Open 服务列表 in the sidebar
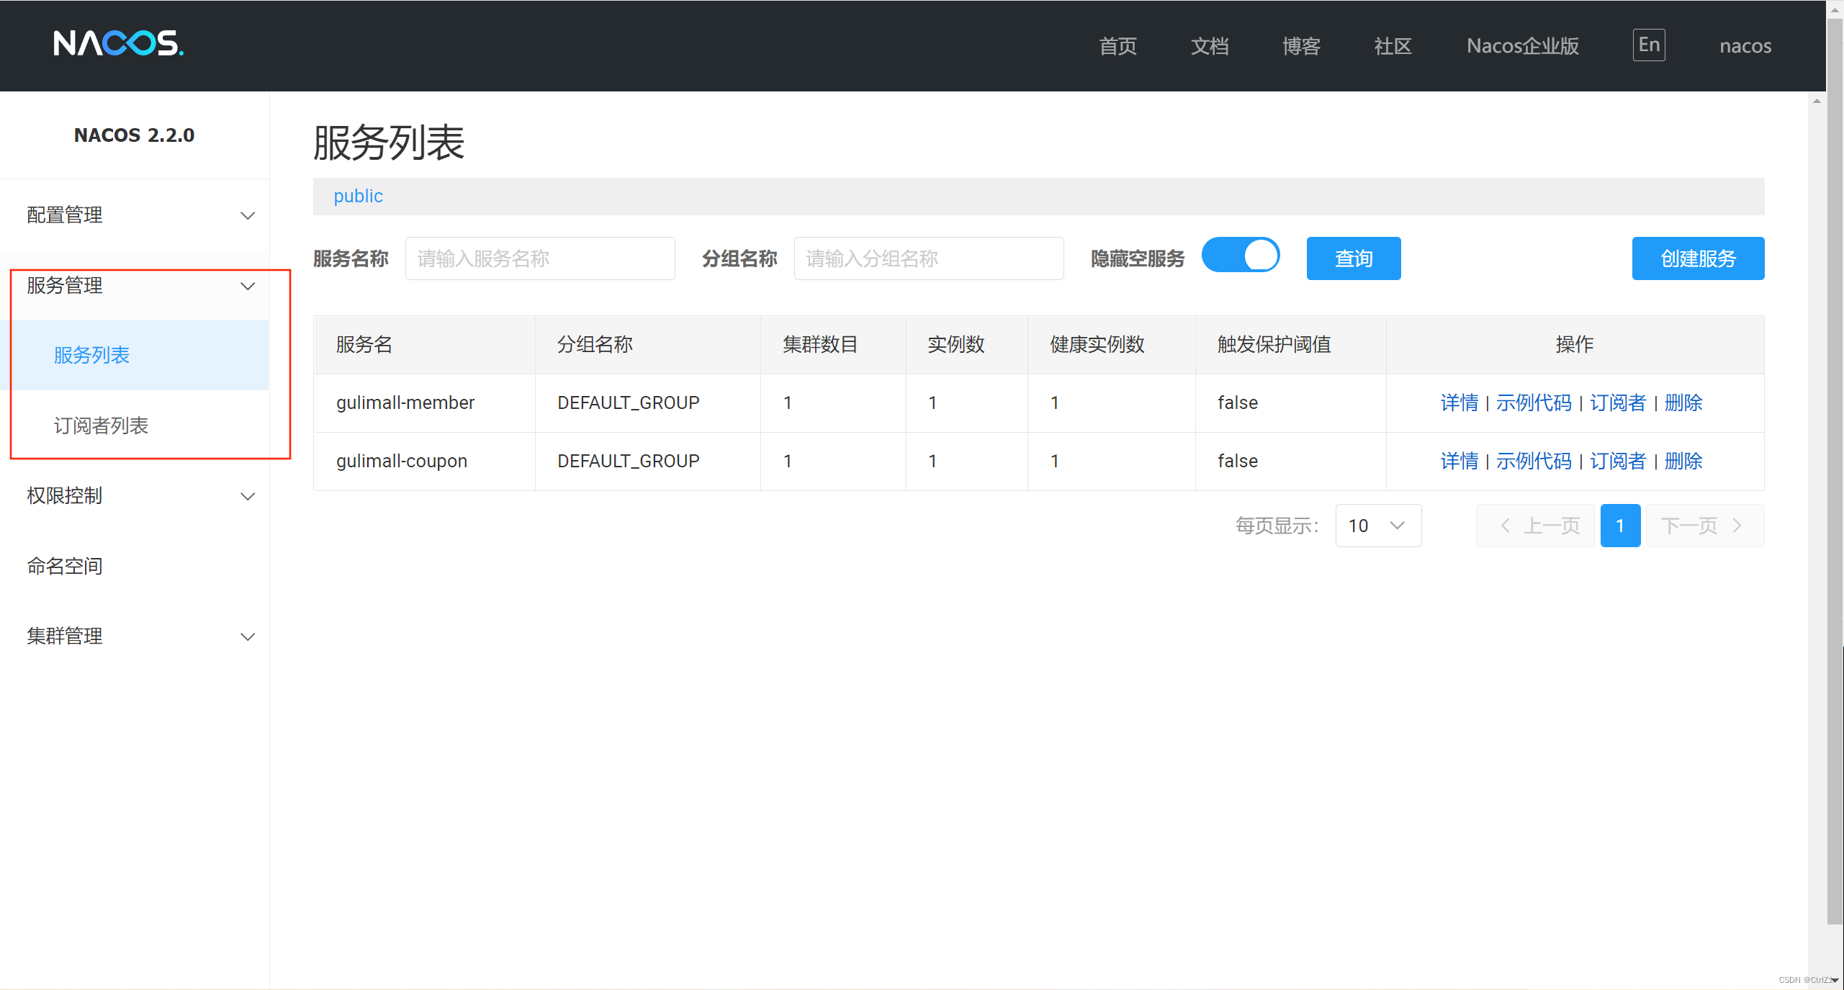This screenshot has width=1844, height=990. click(x=135, y=355)
